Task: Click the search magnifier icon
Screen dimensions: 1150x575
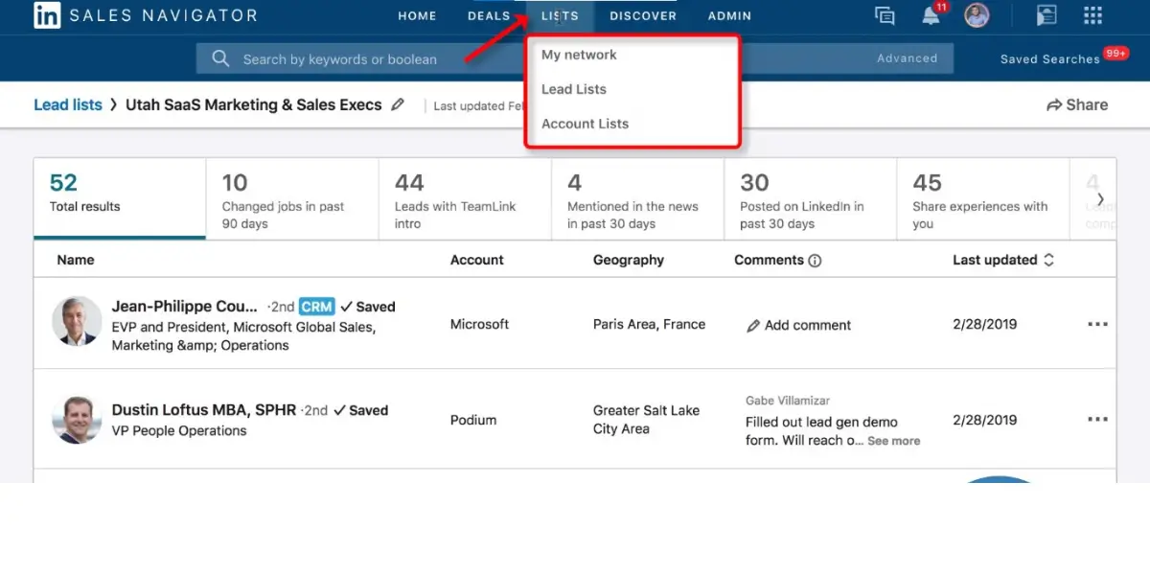Action: coord(220,58)
